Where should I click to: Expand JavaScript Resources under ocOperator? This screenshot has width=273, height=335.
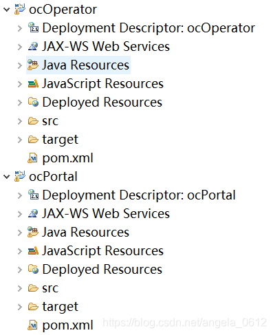point(20,84)
